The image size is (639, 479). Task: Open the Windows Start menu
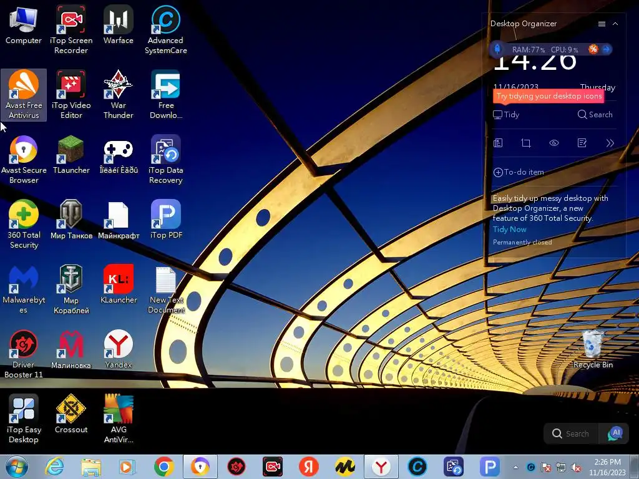point(16,467)
